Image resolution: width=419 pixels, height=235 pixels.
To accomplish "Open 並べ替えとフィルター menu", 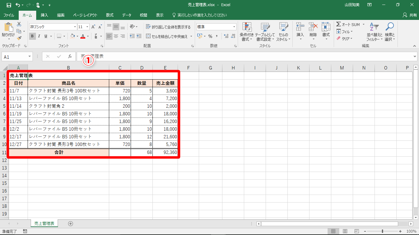I will (375, 32).
